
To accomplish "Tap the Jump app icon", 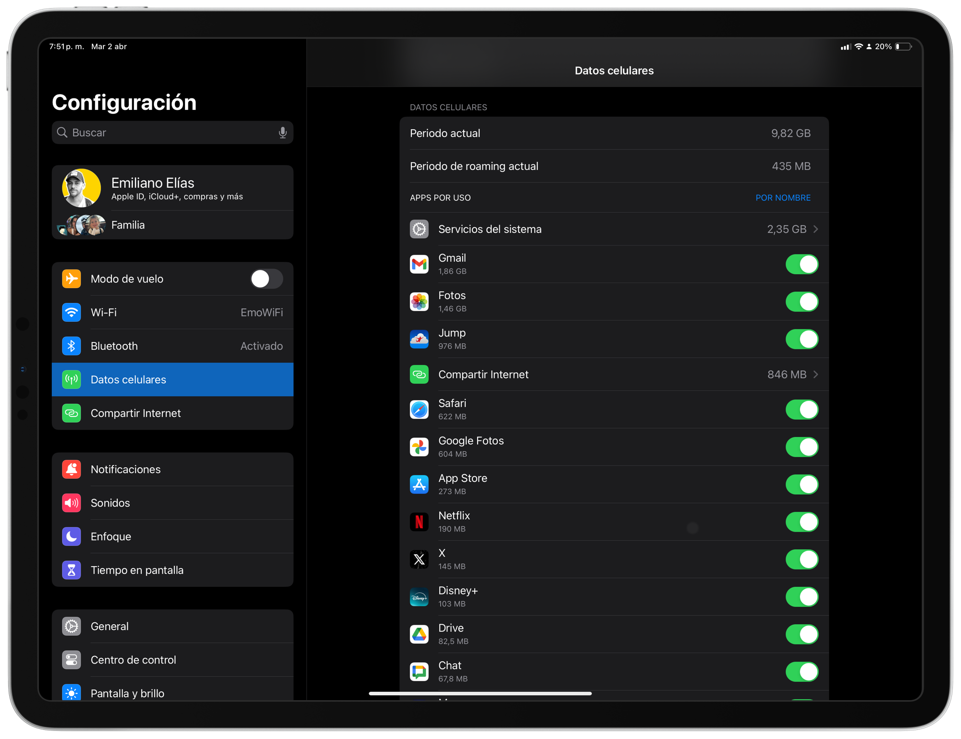I will 419,339.
